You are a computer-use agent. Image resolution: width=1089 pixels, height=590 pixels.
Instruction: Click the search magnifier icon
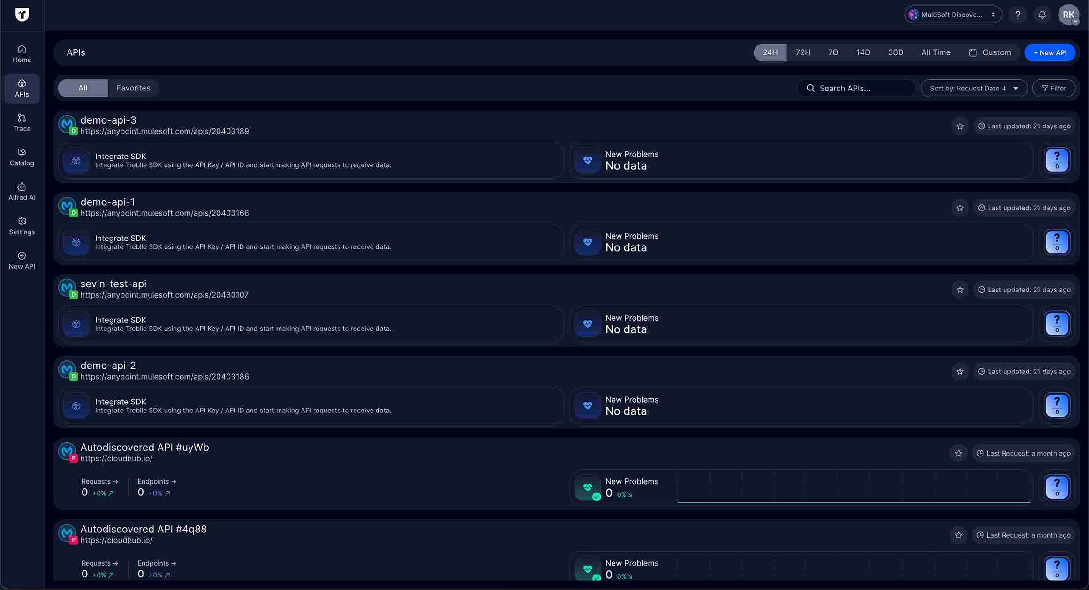[810, 88]
